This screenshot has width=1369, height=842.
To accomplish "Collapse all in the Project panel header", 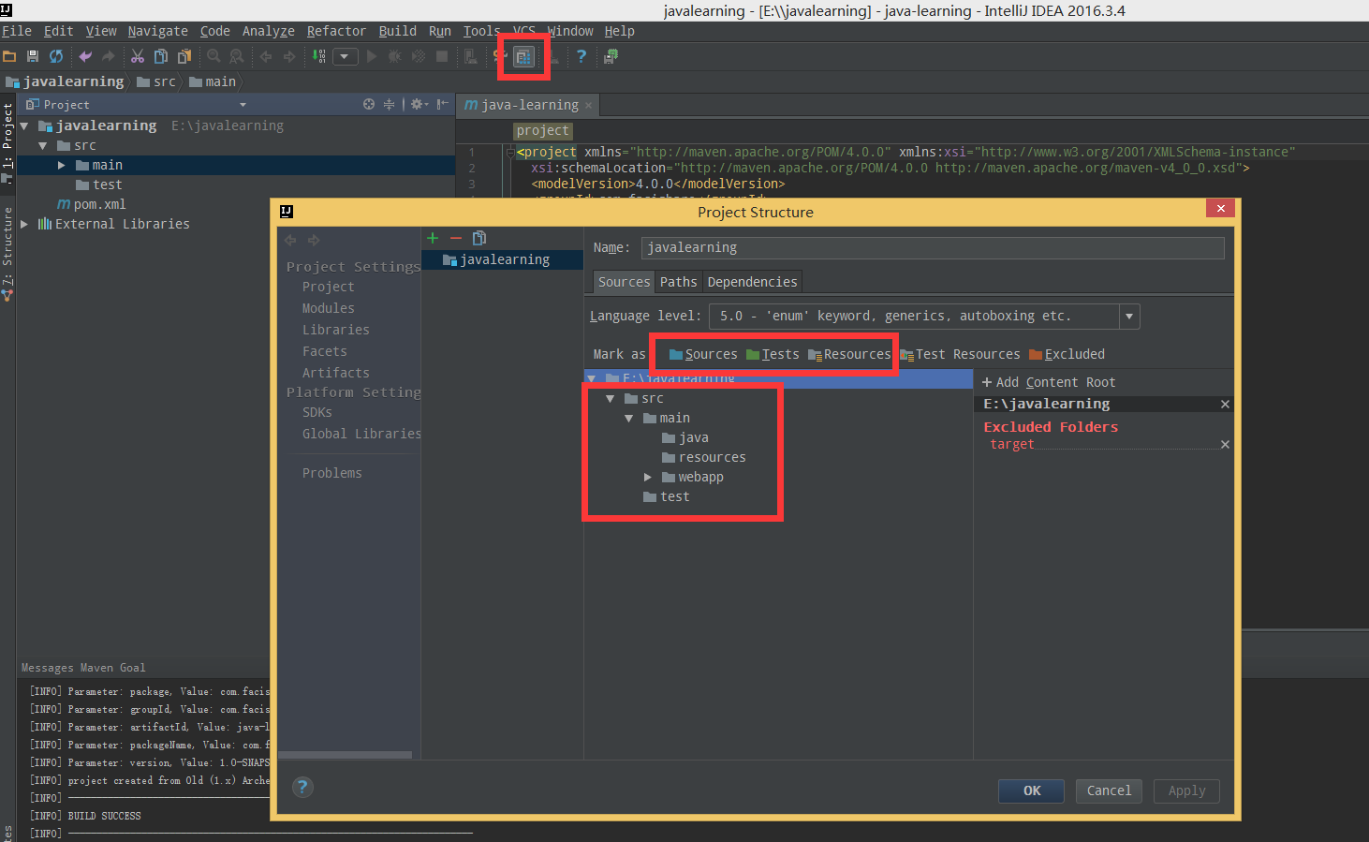I will coord(389,104).
